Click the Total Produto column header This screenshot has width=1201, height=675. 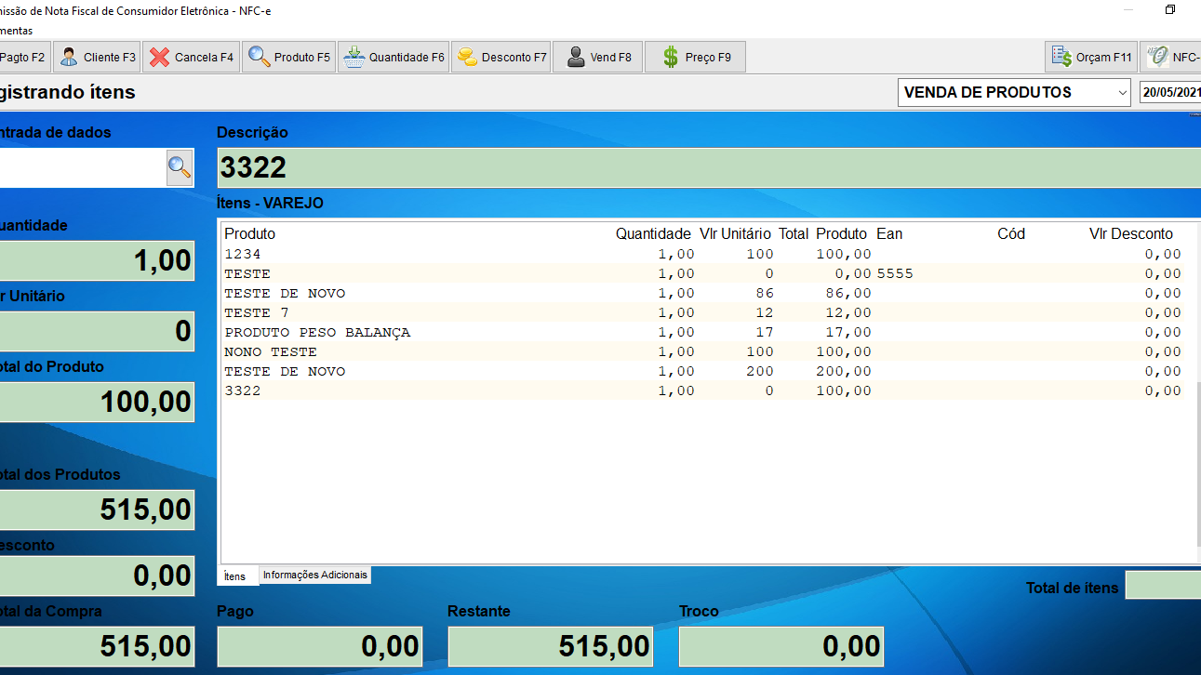tap(823, 233)
